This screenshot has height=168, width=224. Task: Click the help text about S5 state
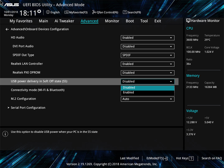click(54, 132)
